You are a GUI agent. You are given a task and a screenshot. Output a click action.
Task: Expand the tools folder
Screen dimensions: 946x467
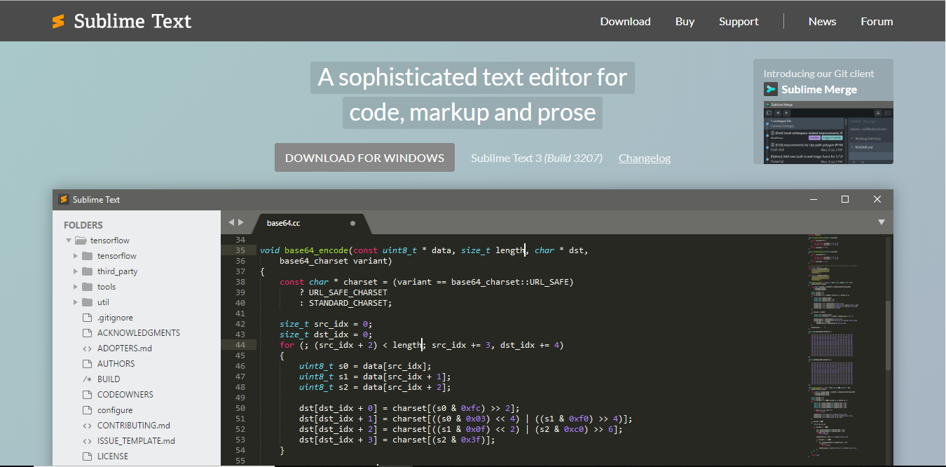[x=76, y=286]
